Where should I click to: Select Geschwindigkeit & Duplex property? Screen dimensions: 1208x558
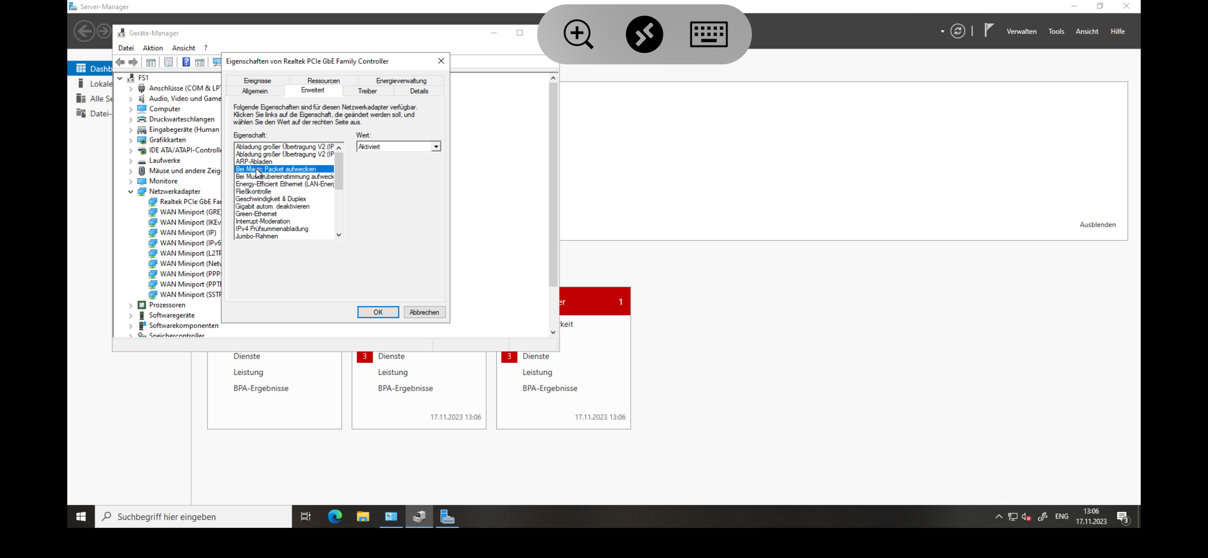[x=271, y=199]
